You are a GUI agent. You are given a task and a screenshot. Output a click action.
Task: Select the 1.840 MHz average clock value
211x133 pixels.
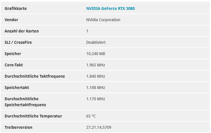(x=96, y=76)
